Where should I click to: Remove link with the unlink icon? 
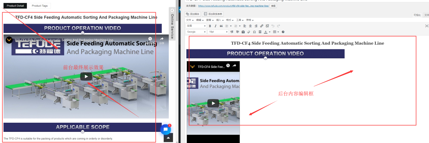(267, 26)
